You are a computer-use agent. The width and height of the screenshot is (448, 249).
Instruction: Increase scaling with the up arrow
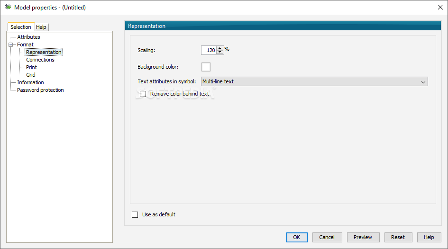coord(219,48)
